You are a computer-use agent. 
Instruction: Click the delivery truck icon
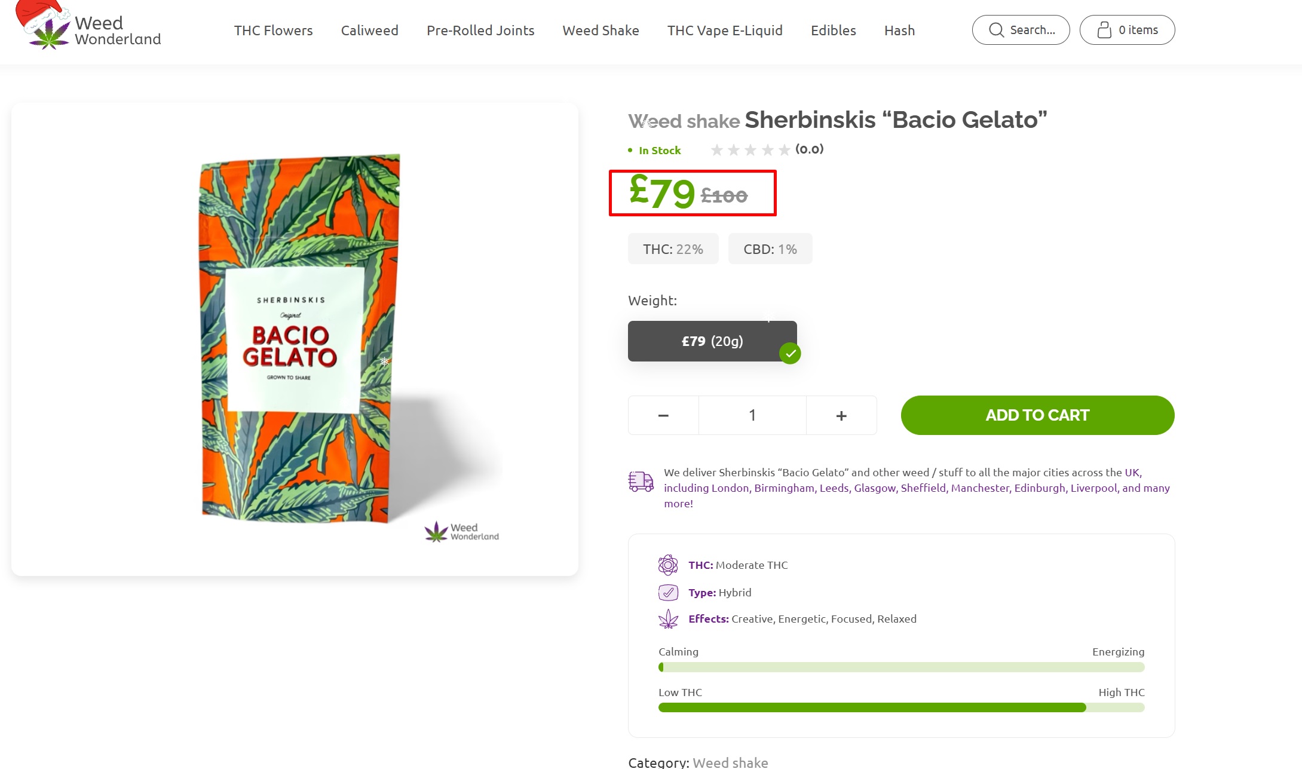[641, 481]
